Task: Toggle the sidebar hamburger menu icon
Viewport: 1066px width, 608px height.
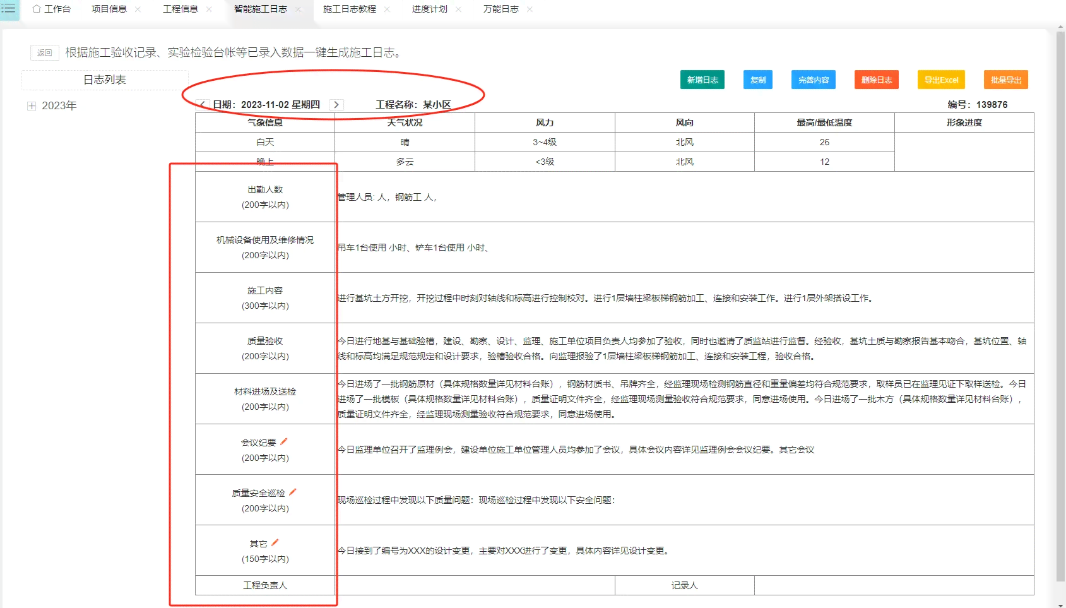Action: point(9,9)
